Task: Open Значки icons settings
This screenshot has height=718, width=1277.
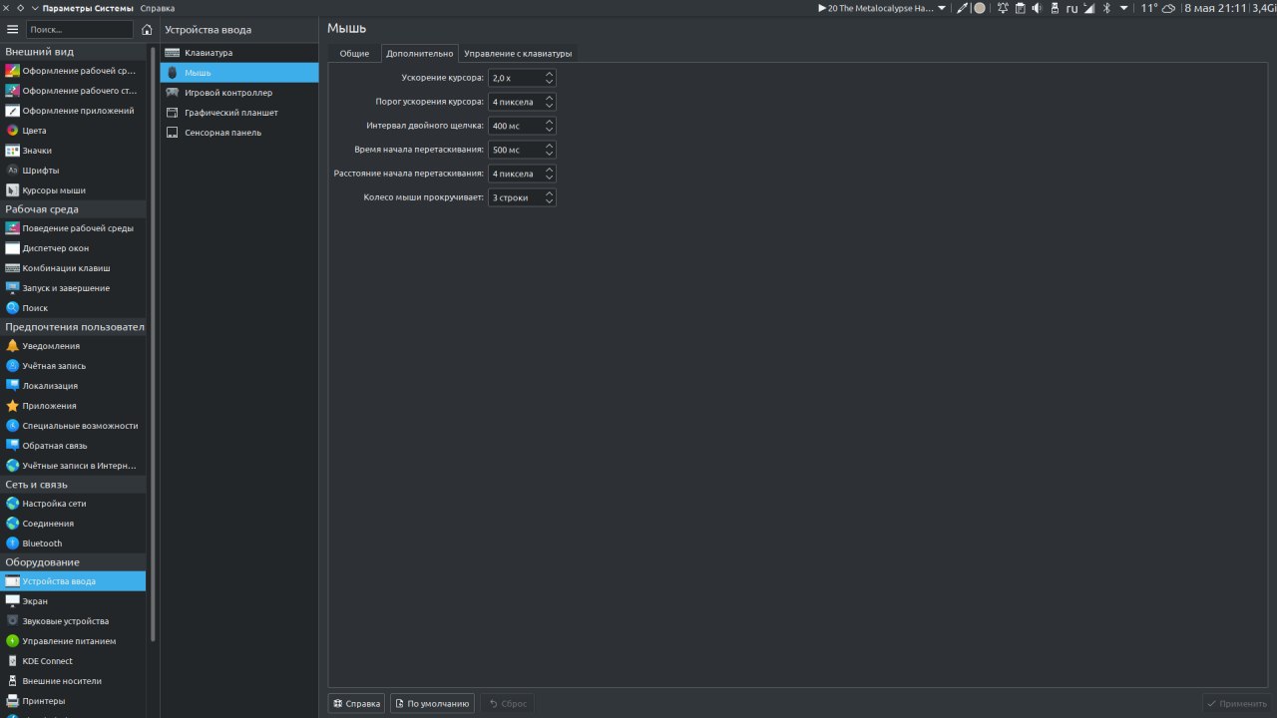Action: pyautogui.click(x=73, y=151)
